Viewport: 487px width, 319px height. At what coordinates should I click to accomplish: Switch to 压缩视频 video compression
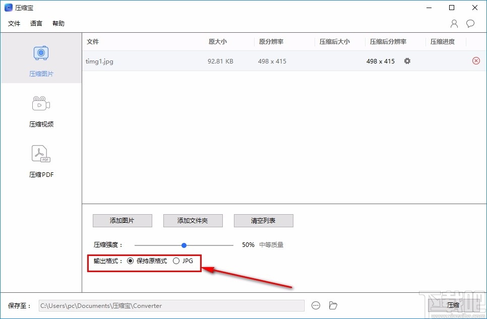[x=41, y=112]
